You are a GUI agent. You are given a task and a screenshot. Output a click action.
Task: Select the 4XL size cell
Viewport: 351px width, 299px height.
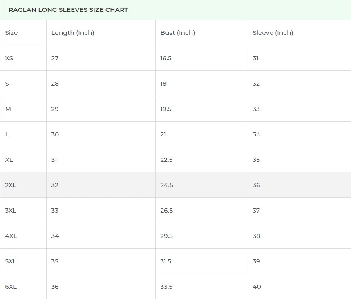[11, 236]
